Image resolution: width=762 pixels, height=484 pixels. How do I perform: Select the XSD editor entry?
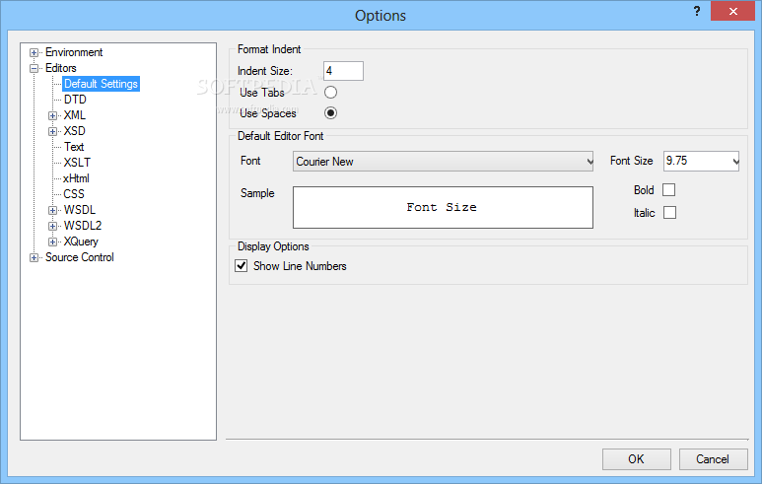pyautogui.click(x=74, y=131)
